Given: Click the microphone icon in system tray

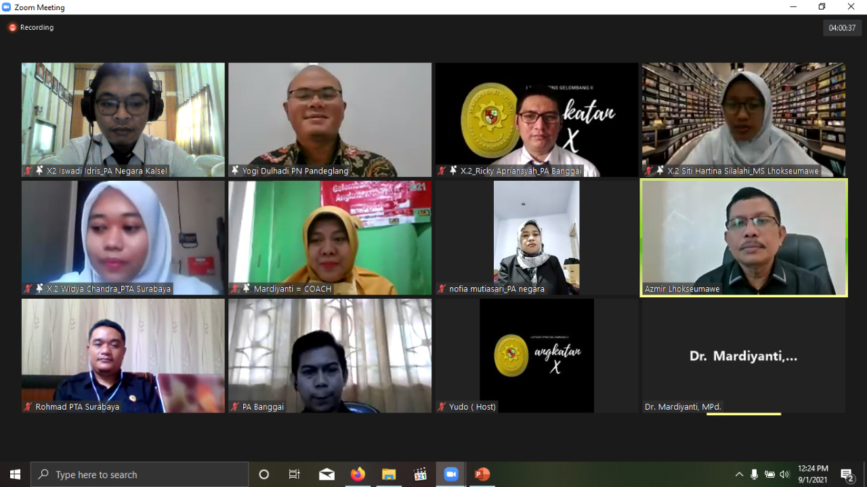Looking at the screenshot, I should pyautogui.click(x=755, y=474).
